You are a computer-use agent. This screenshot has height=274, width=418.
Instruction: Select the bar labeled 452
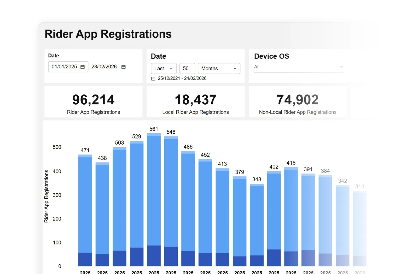tap(205, 213)
